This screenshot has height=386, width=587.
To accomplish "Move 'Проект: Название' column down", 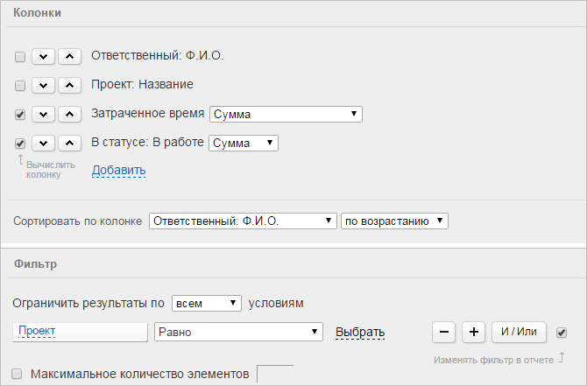I will [x=44, y=85].
